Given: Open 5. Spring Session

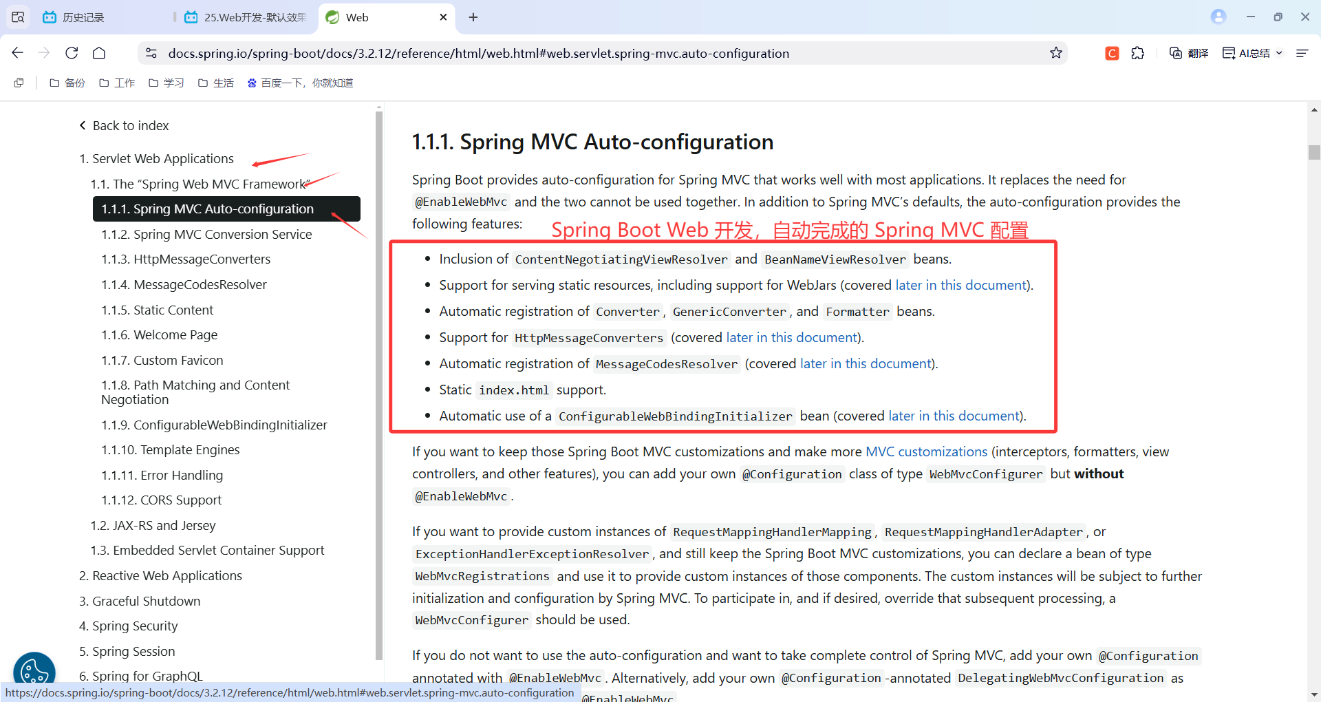Looking at the screenshot, I should coord(127,651).
